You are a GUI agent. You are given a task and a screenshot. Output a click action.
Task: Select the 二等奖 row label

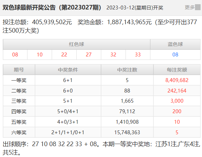[x=19, y=91]
